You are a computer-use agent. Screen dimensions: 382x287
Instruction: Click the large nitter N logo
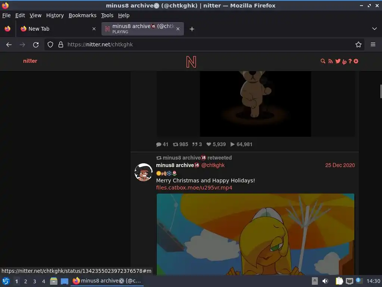coord(191,62)
